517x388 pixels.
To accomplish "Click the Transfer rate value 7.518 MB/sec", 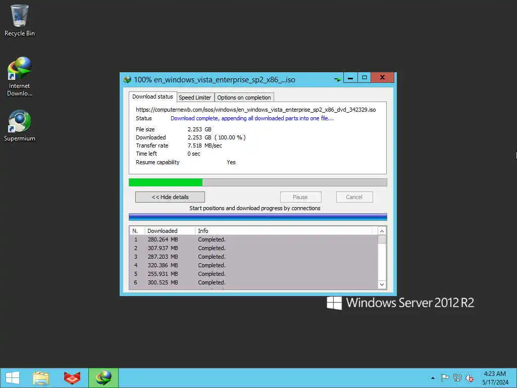I will pos(205,145).
